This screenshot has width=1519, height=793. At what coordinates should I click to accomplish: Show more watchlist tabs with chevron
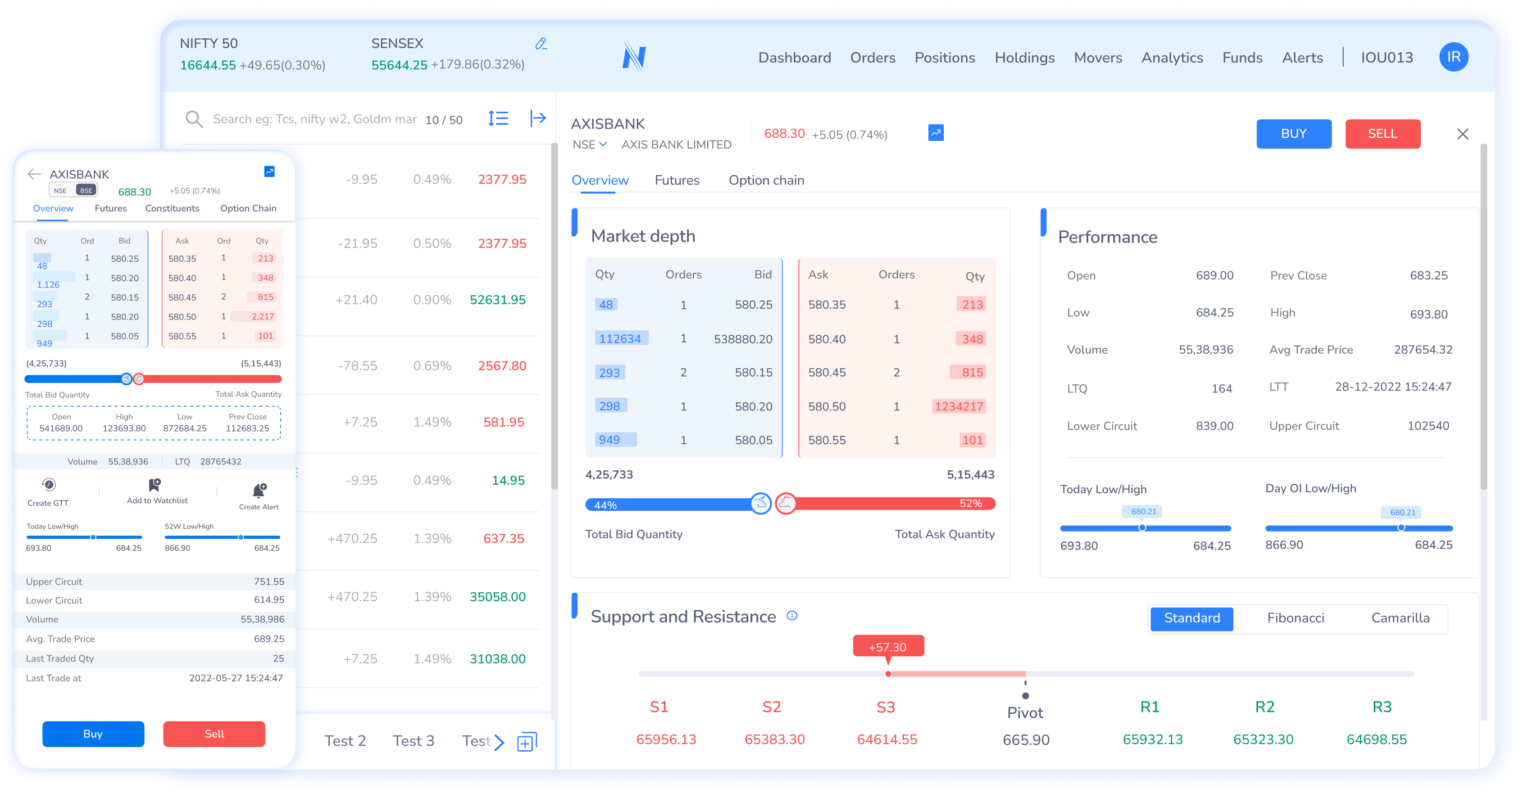point(499,742)
